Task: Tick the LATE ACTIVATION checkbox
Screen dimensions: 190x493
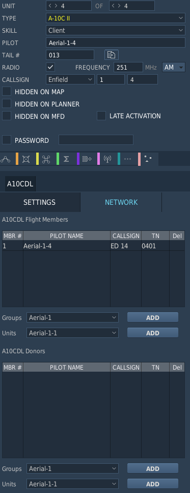Action: 101,116
